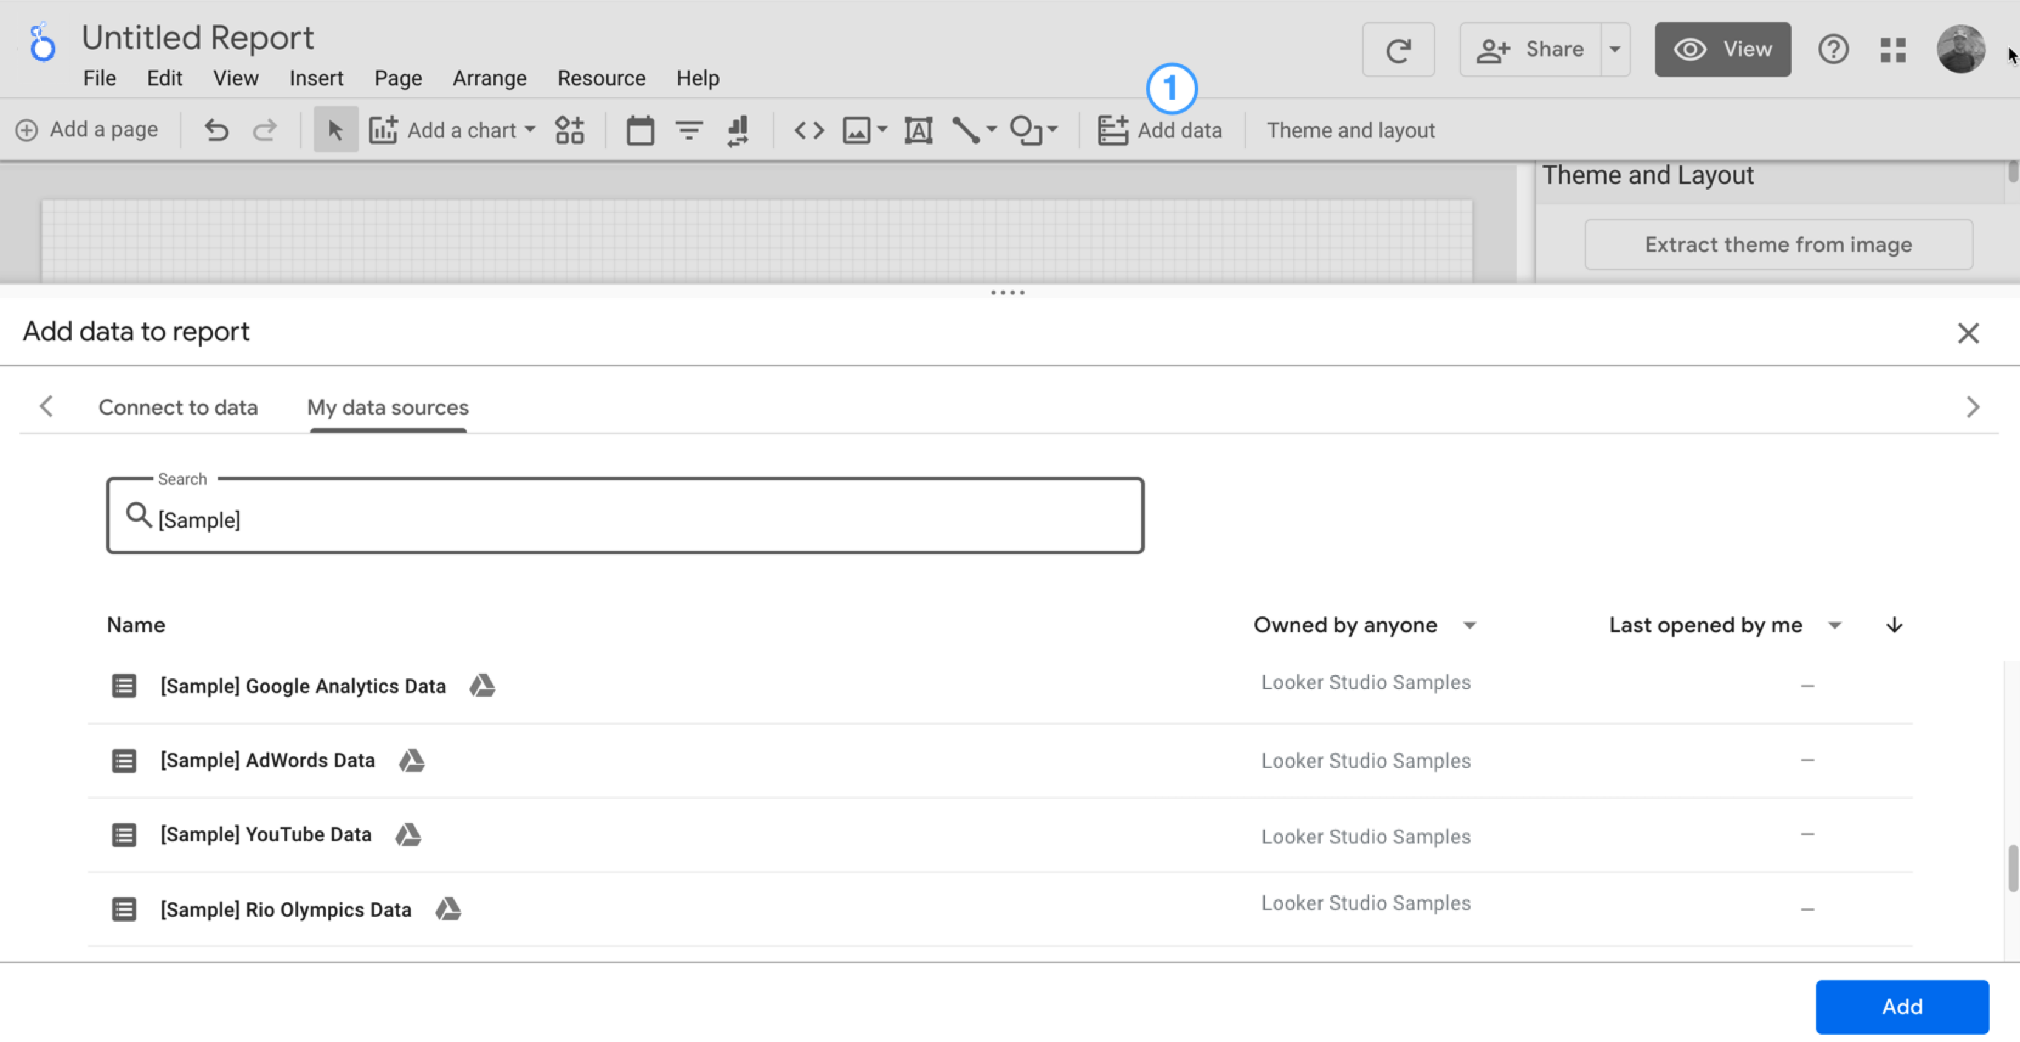The width and height of the screenshot is (2020, 1042).
Task: Click the embed code icon
Action: click(x=806, y=129)
